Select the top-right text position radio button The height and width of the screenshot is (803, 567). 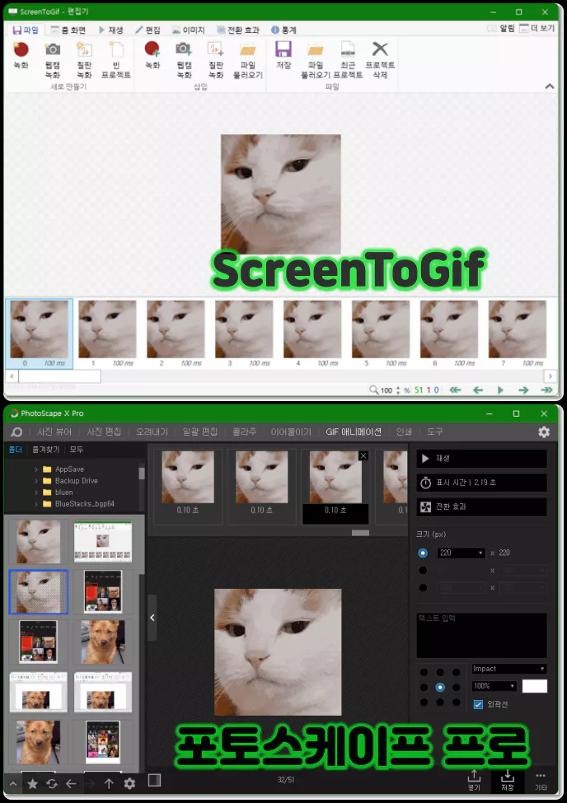tap(456, 672)
